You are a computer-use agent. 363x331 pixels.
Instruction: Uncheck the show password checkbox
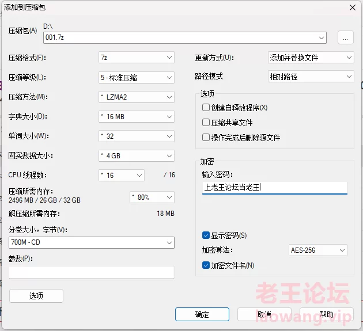206,235
